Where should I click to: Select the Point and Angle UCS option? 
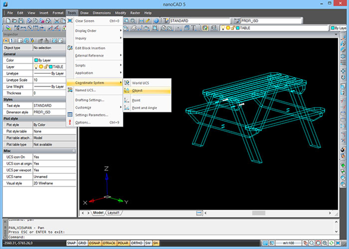tap(144, 108)
